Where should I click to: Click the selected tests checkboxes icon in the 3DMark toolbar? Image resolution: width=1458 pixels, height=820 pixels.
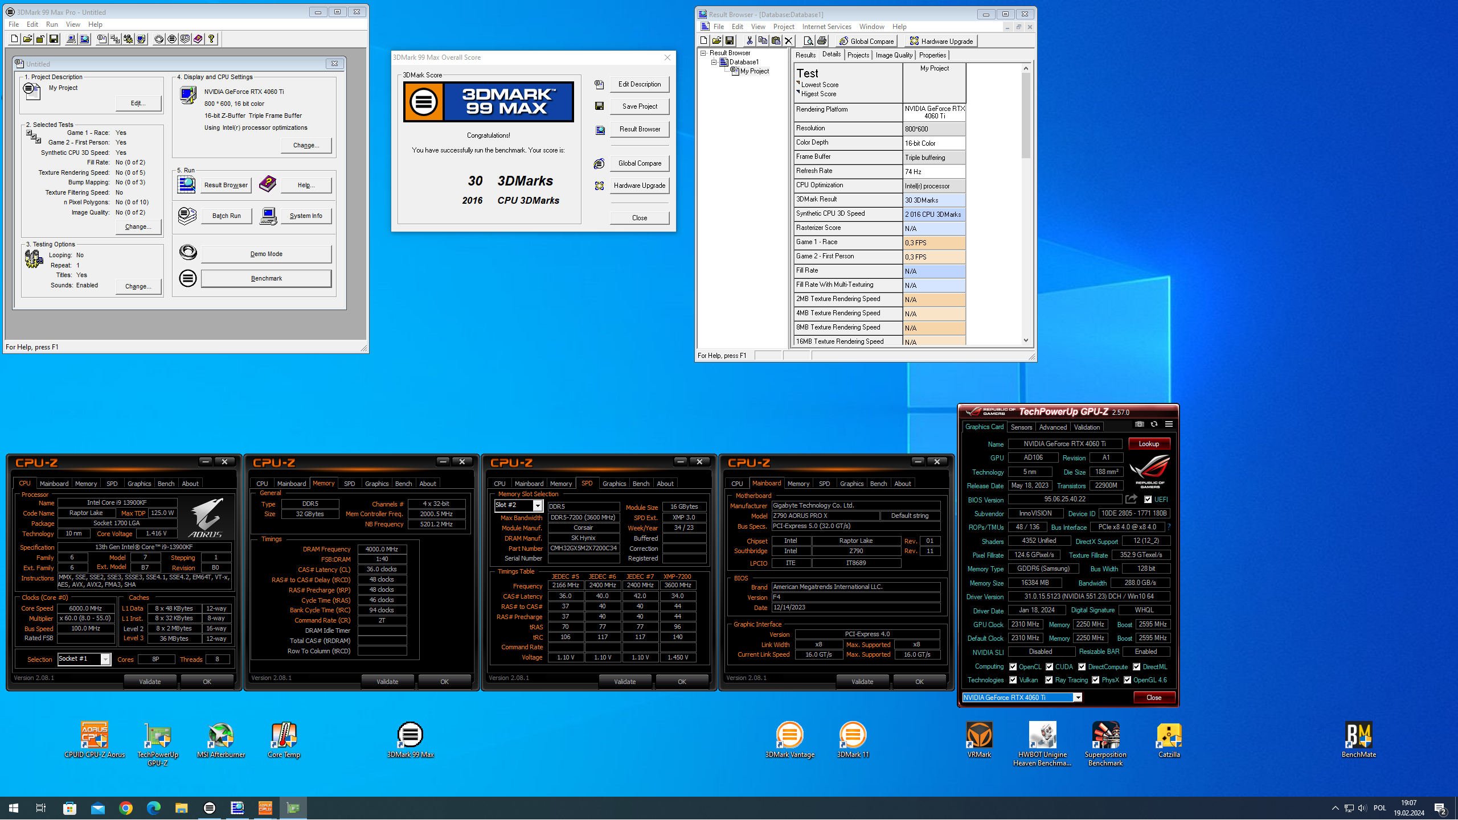click(115, 39)
